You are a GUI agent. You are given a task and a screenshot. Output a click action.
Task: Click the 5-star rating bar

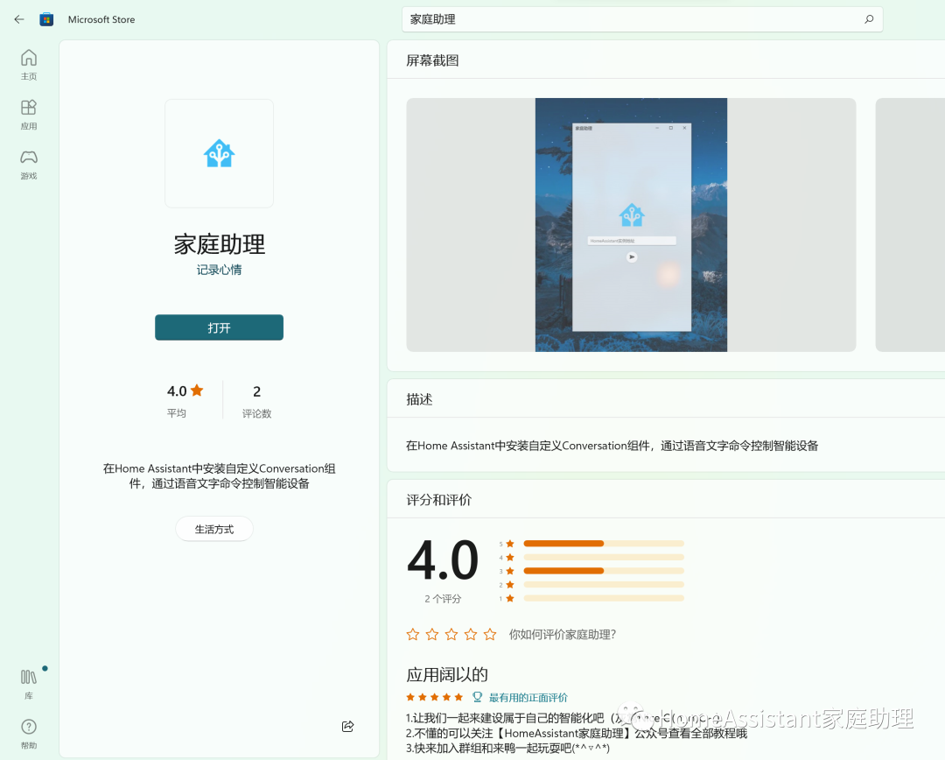click(604, 544)
